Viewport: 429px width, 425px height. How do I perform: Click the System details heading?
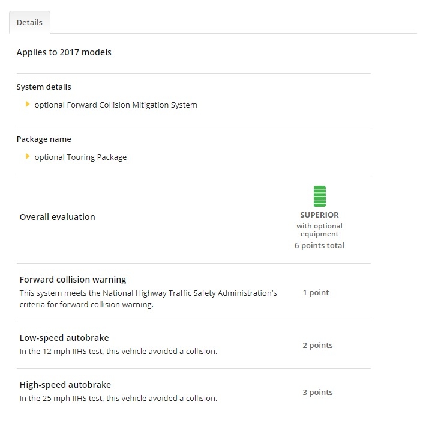tap(44, 87)
